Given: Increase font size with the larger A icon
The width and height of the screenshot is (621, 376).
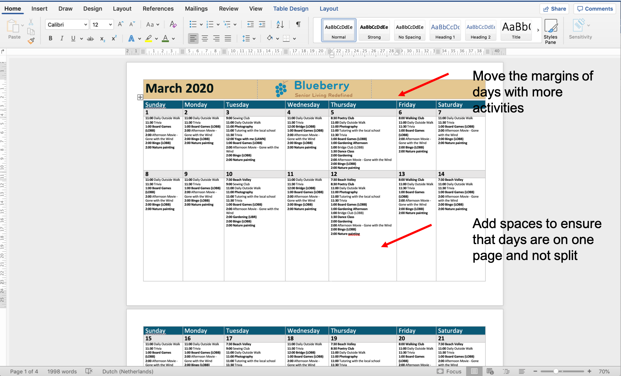Looking at the screenshot, I should point(121,24).
